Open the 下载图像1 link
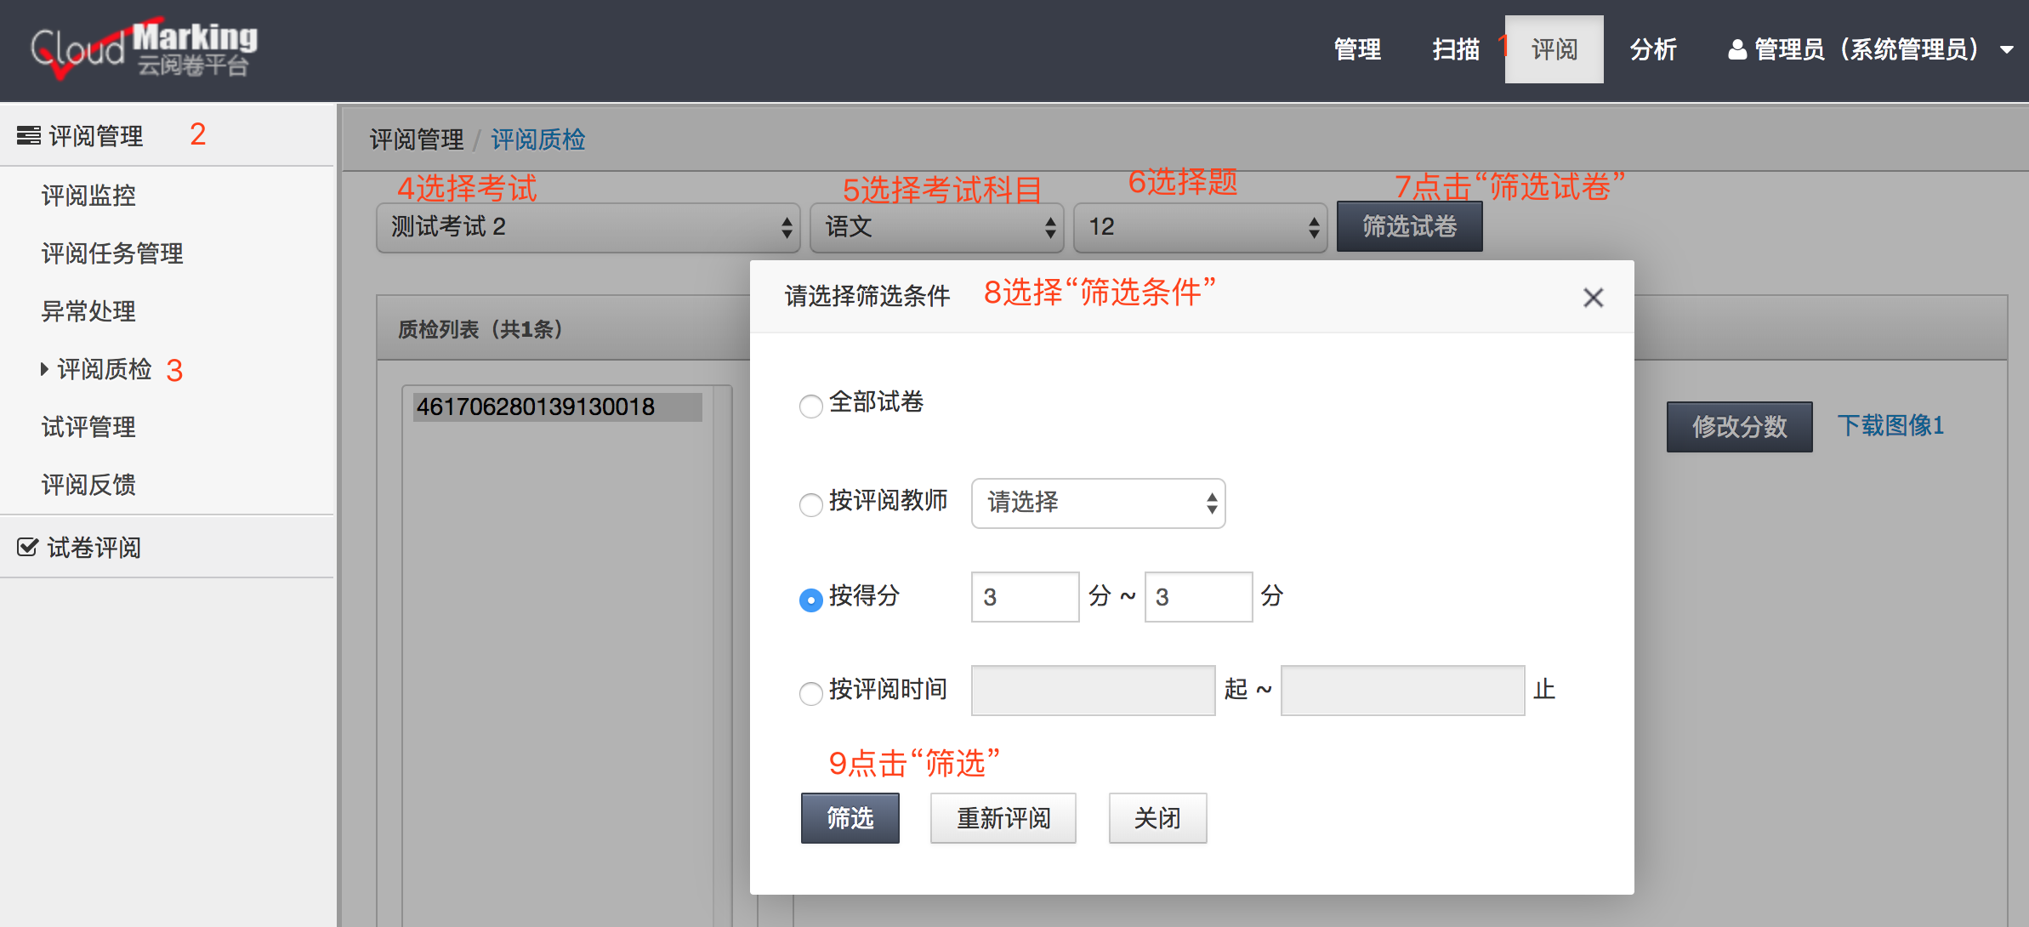 [1890, 425]
